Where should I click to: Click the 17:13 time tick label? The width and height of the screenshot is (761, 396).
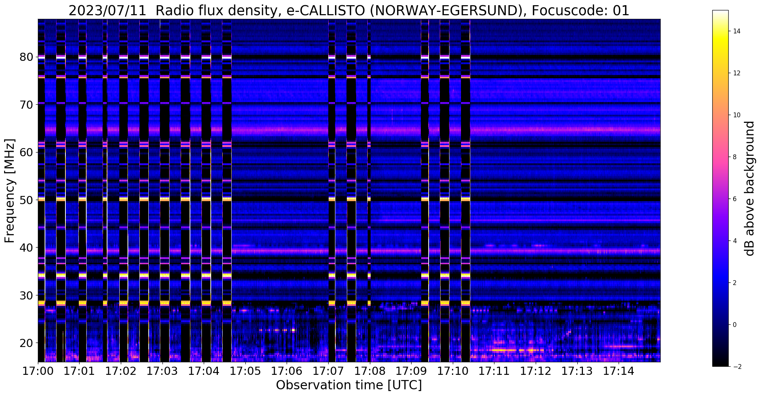[x=577, y=371]
